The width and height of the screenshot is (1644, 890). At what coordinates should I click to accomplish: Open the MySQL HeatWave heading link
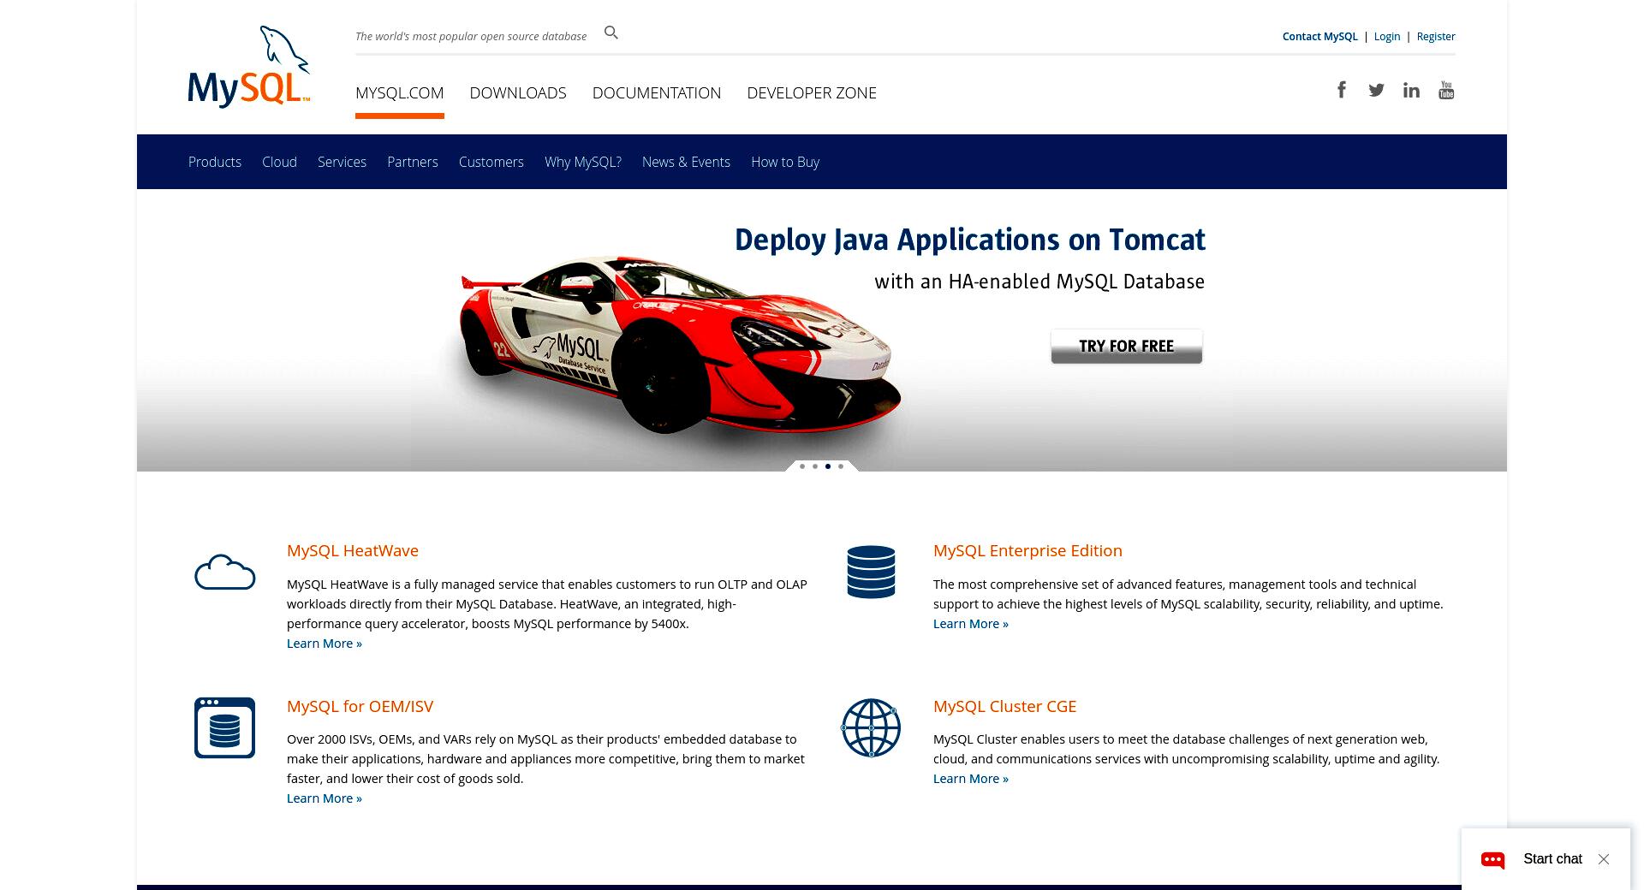(353, 550)
